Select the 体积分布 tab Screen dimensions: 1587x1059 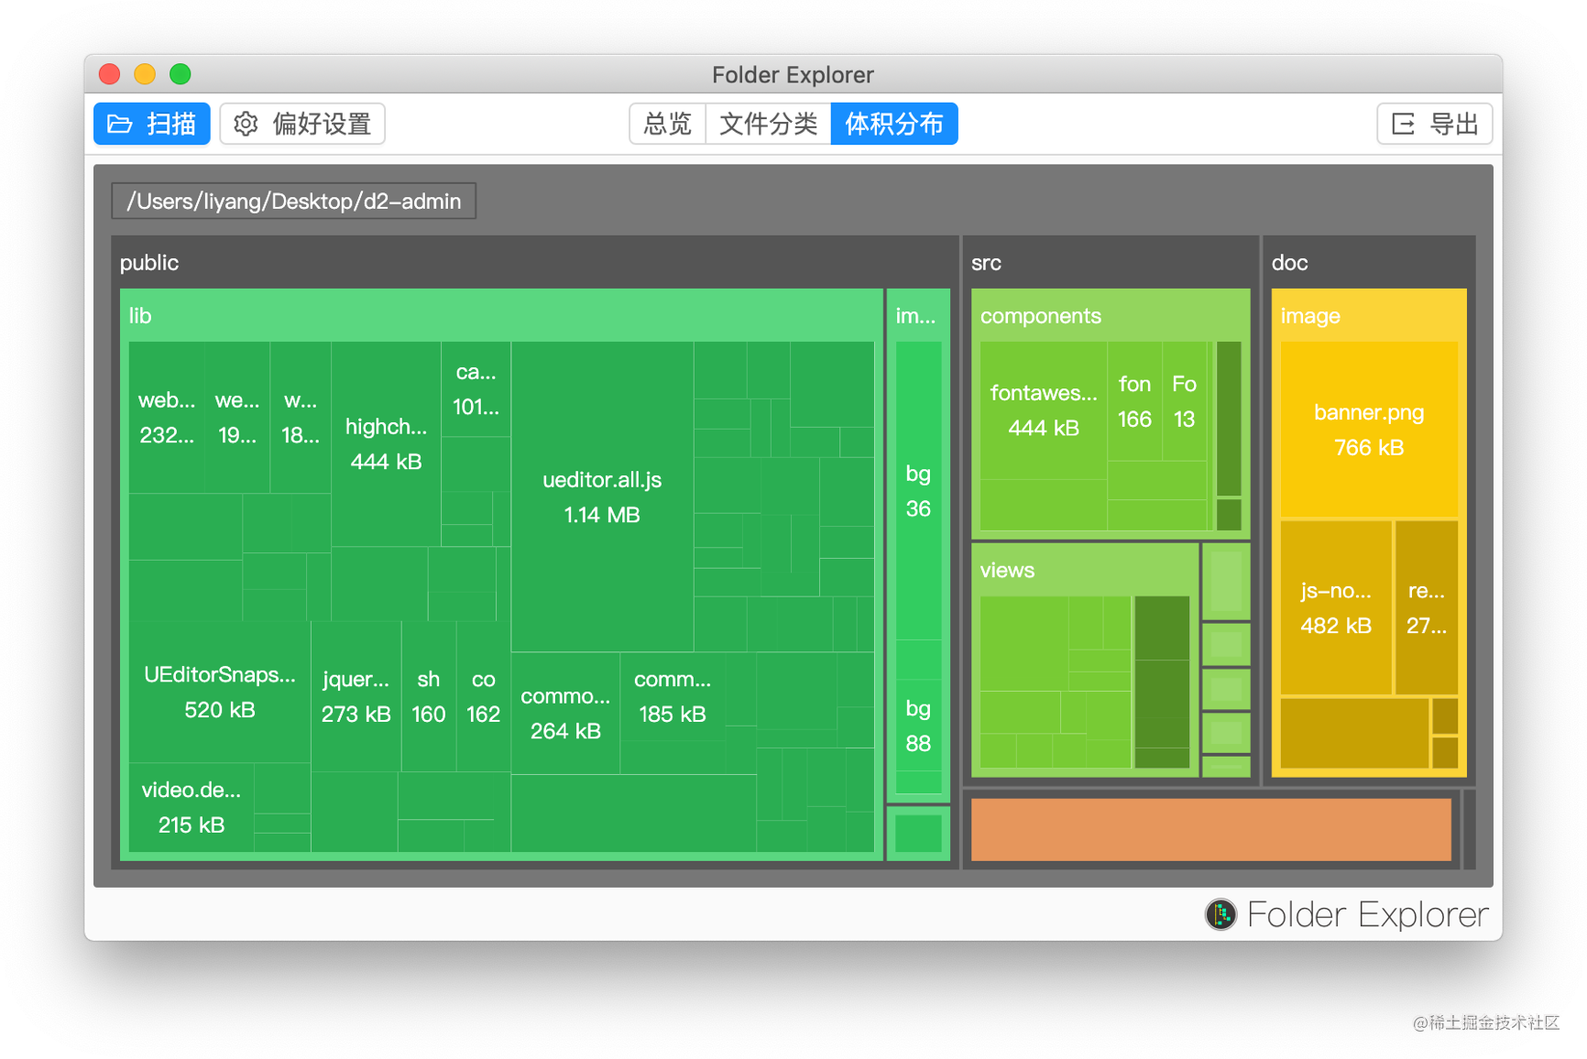coord(894,124)
